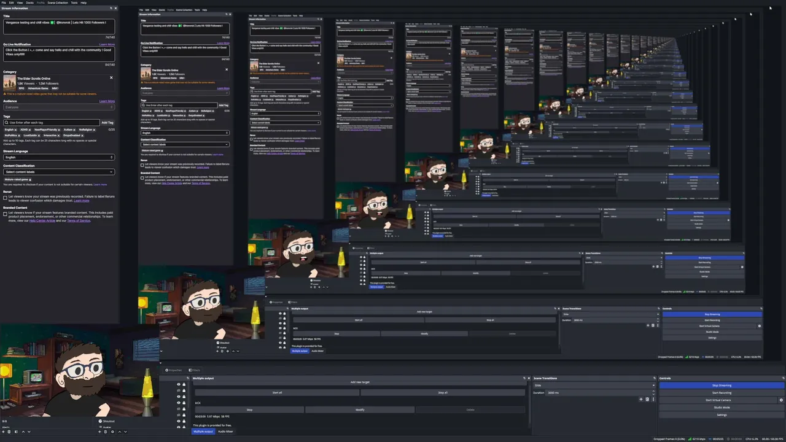Remove the NewPlayerFriendly tag in main dock
Image resolution: width=786 pixels, height=442 pixels.
tap(59, 130)
